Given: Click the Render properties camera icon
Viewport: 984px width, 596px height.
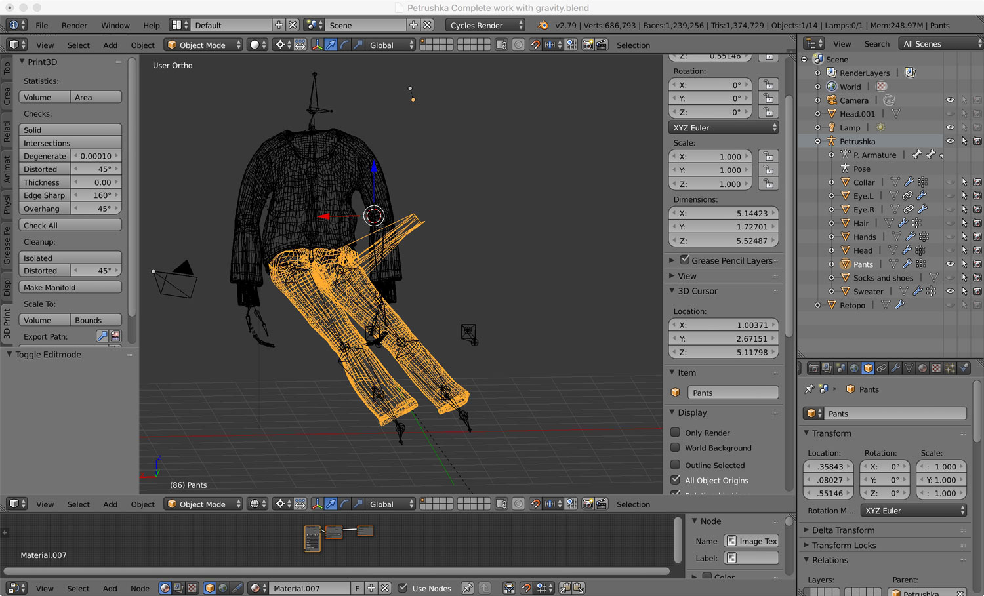Looking at the screenshot, I should (813, 368).
